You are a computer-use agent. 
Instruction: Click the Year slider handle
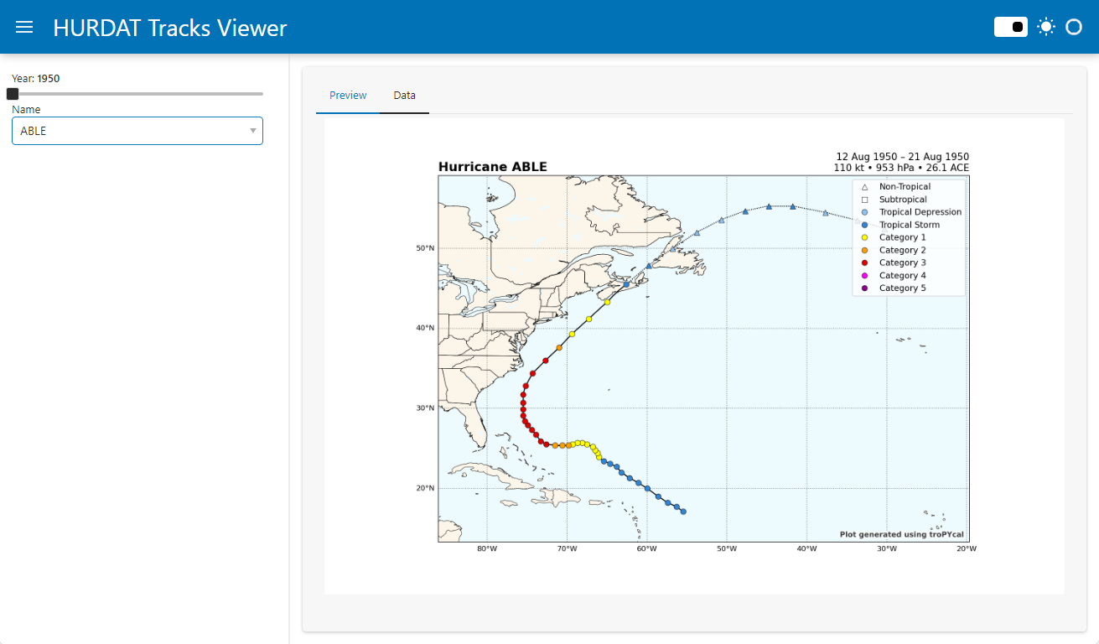[13, 94]
